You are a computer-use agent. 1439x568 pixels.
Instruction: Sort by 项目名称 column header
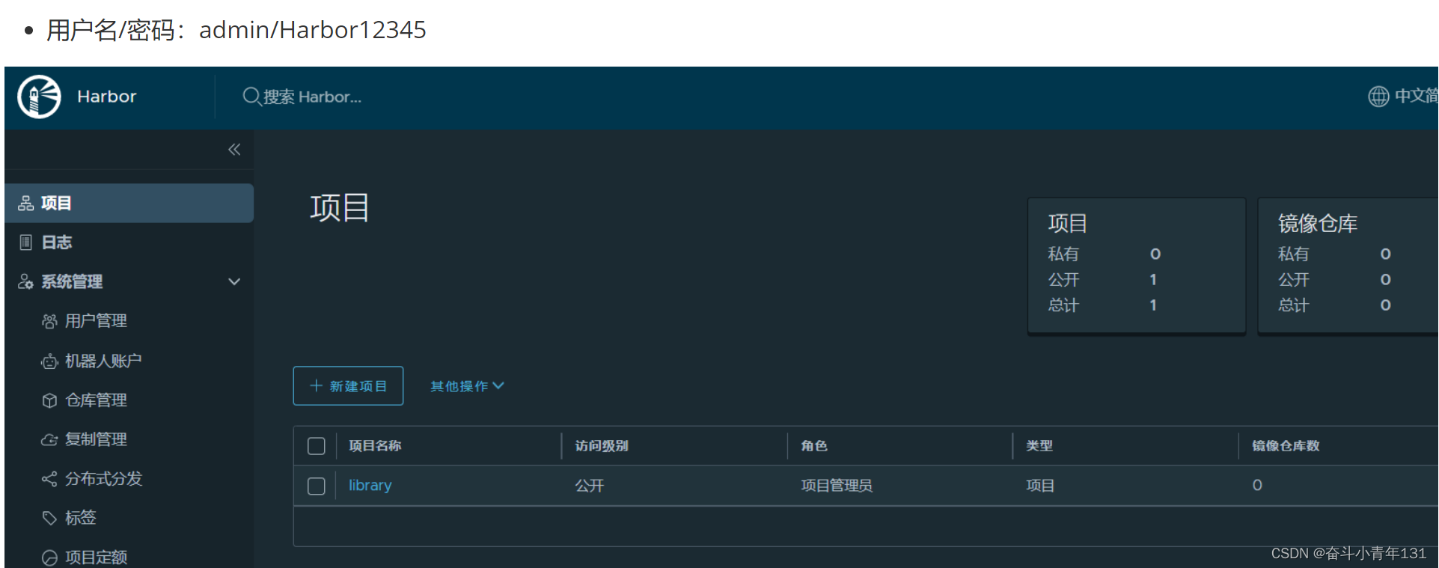point(375,446)
